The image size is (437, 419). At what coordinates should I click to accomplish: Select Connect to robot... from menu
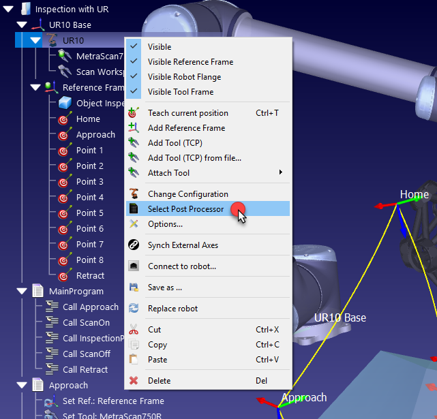tap(181, 266)
